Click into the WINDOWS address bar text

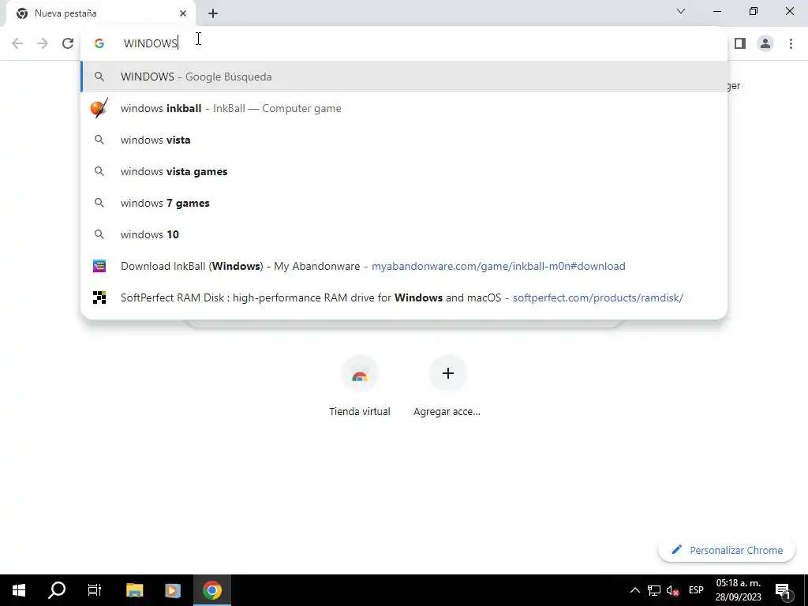click(x=150, y=43)
